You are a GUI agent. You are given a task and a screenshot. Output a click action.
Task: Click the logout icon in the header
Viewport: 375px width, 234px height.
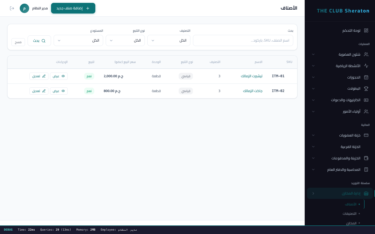point(12,8)
